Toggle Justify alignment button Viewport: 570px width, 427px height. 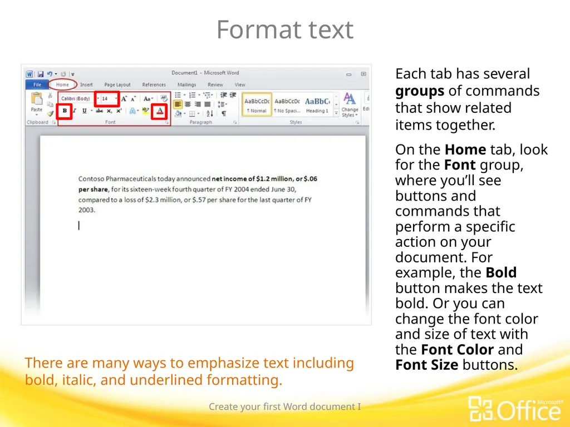(x=207, y=105)
